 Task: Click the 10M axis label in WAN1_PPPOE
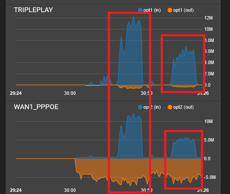coord(208,121)
